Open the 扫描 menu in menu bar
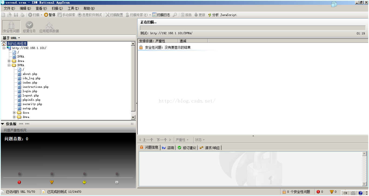 (57, 8)
